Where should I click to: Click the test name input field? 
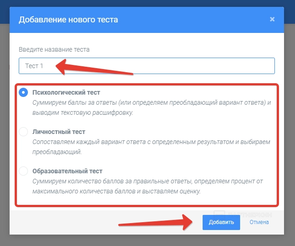pos(146,66)
